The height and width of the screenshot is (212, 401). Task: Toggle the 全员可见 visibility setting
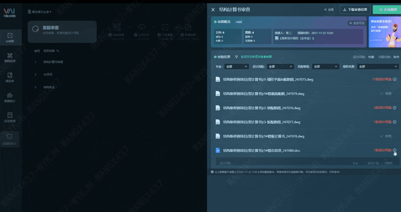pyautogui.click(x=356, y=23)
